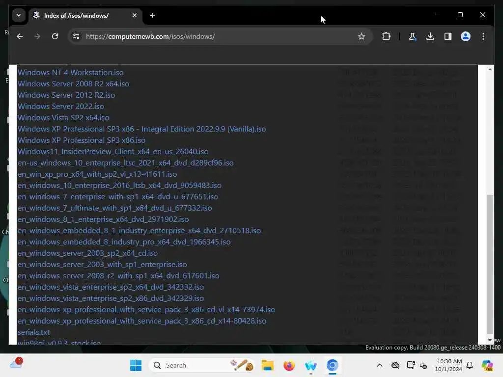
Task: Bookmark this page with the star icon
Action: tap(362, 36)
